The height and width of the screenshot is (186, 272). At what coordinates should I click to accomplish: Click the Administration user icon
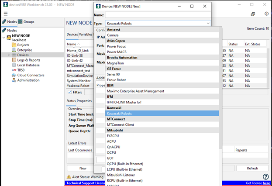coord(14,80)
